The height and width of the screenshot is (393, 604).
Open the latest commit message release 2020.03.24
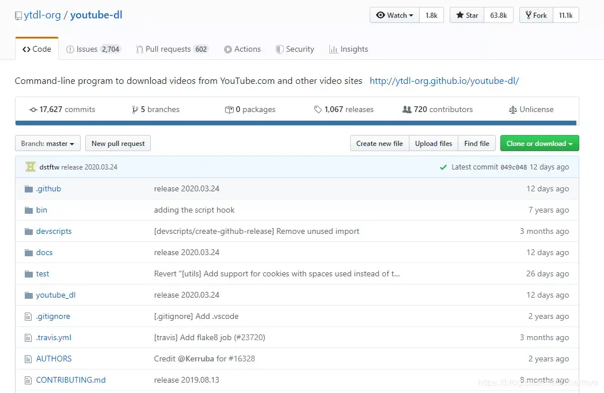(89, 167)
